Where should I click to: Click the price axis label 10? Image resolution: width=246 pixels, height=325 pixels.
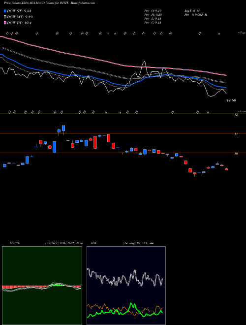[236, 154]
